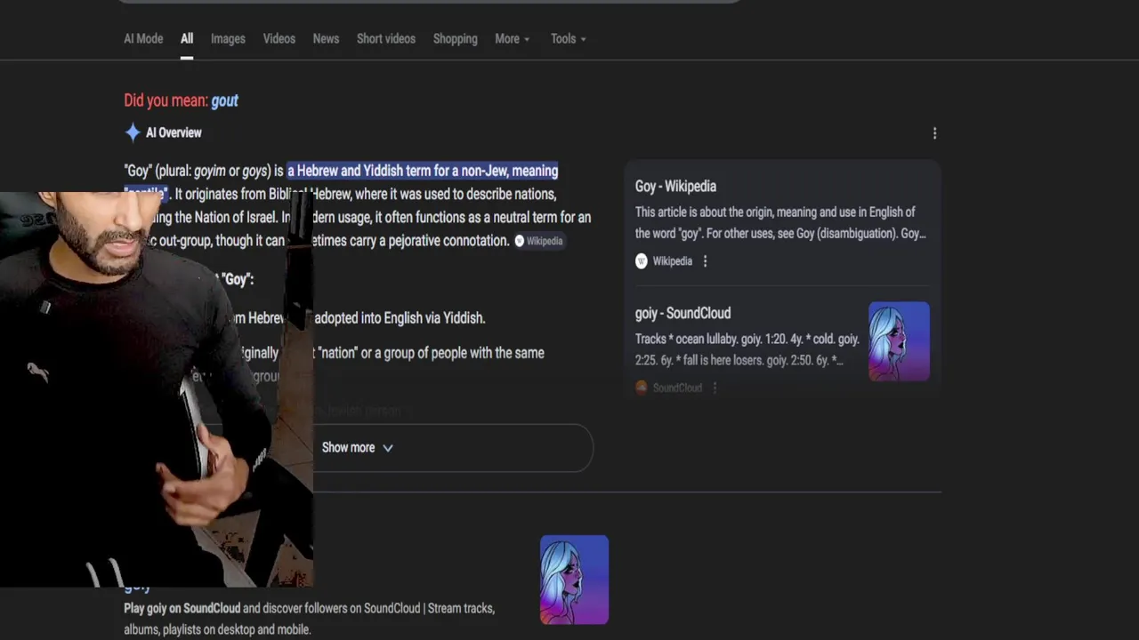The width and height of the screenshot is (1139, 640).
Task: Click the AI Overview sparkle icon
Action: (x=133, y=132)
